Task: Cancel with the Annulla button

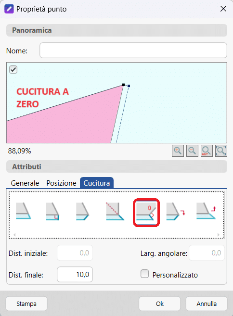Action: tap(207, 303)
